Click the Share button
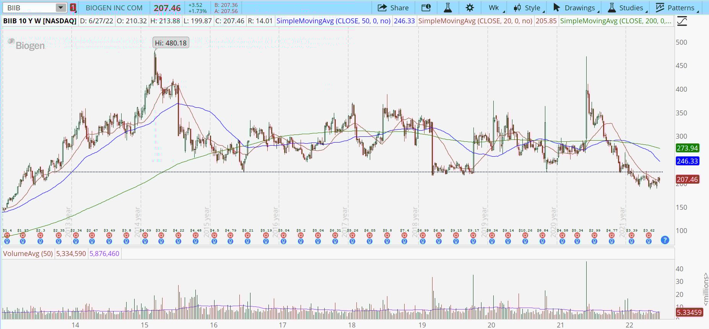Screen dimensions: 709x329 [x=393, y=8]
